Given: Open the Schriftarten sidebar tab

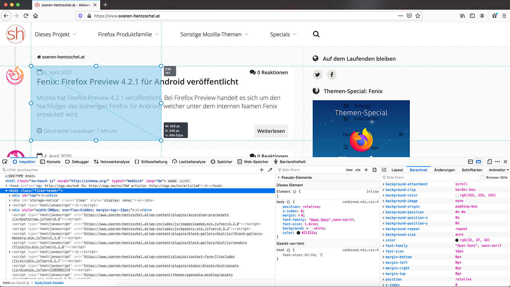Looking at the screenshot, I should [x=472, y=170].
